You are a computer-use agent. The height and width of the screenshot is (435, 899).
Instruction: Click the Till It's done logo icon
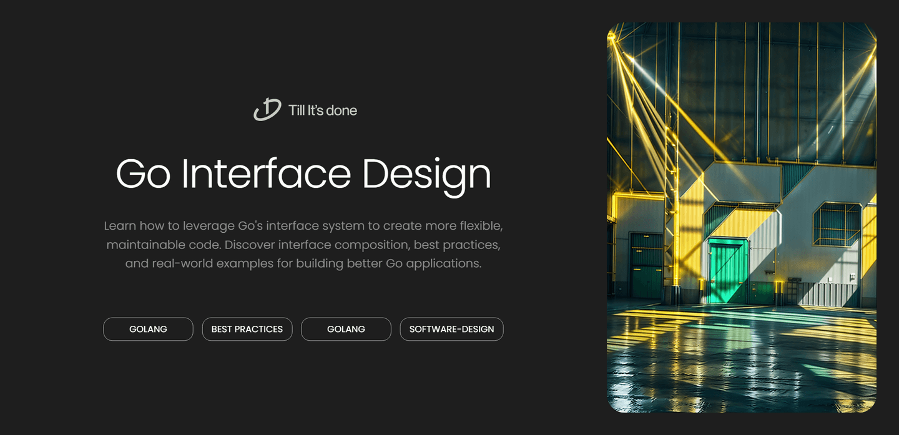coord(267,110)
